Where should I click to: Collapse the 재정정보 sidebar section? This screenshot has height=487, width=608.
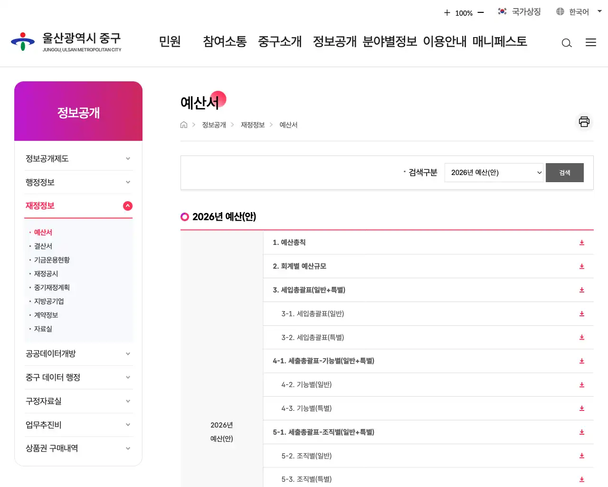[x=127, y=206]
